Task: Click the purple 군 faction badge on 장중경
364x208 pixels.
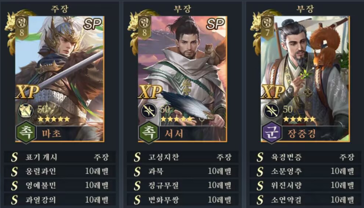Action: (x=272, y=131)
